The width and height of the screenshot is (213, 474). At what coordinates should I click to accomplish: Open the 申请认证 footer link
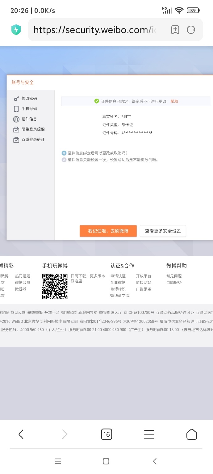pos(118,276)
